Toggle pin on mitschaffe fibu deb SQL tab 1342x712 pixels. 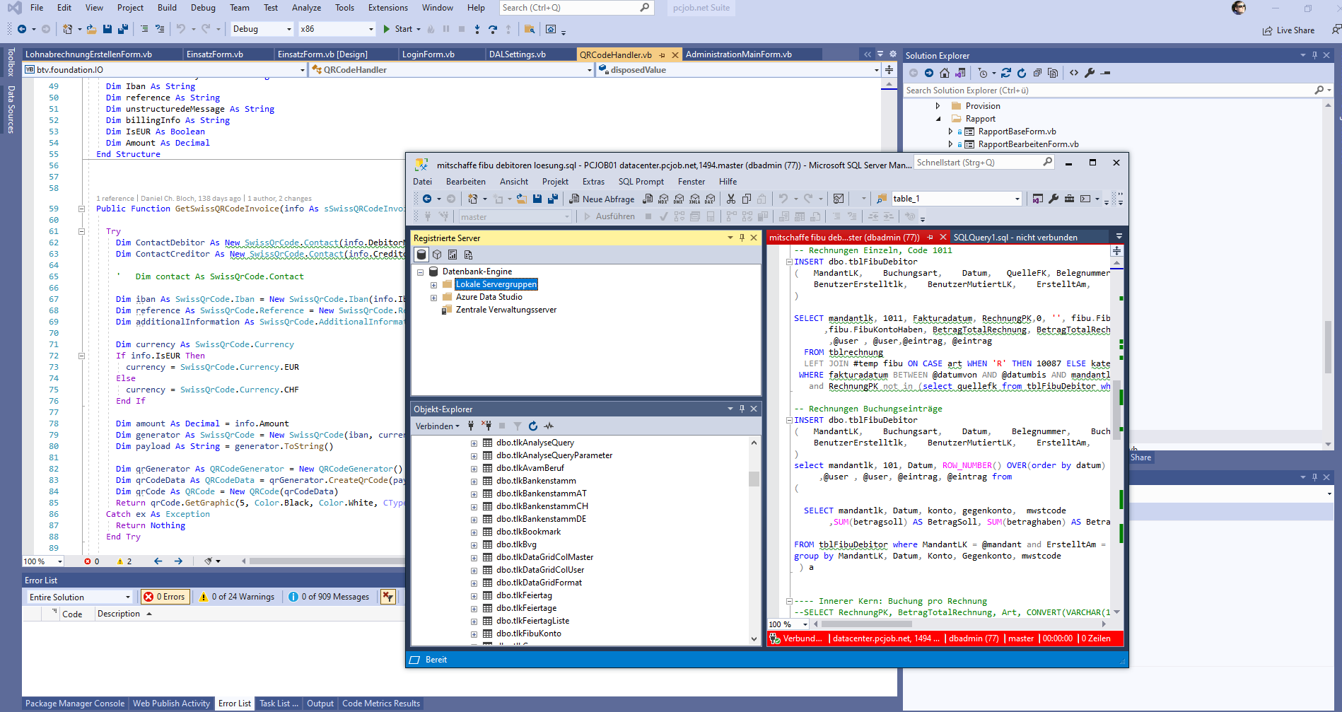click(930, 237)
